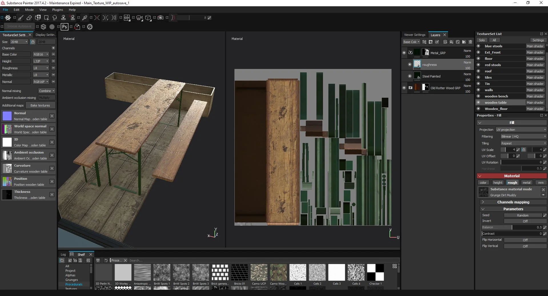Select the Paint brush tool
The image size is (548, 296).
pyautogui.click(x=21, y=18)
